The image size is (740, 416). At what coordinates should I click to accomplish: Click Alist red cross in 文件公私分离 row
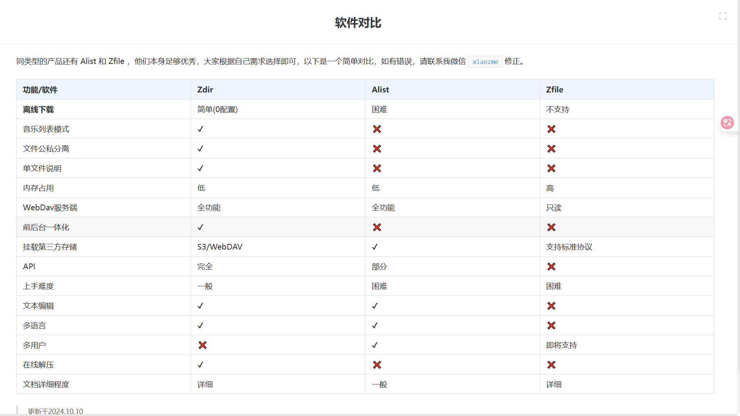tap(377, 149)
